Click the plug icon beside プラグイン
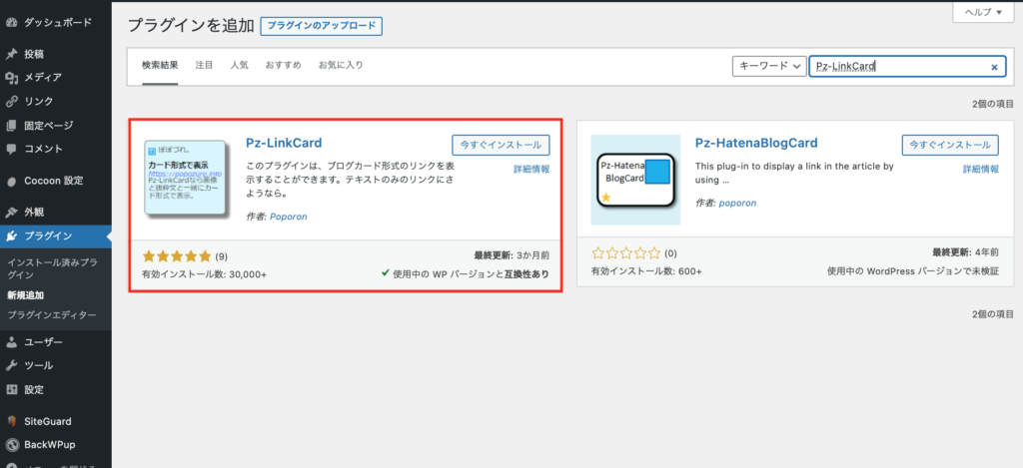The height and width of the screenshot is (468, 1023). (x=11, y=235)
